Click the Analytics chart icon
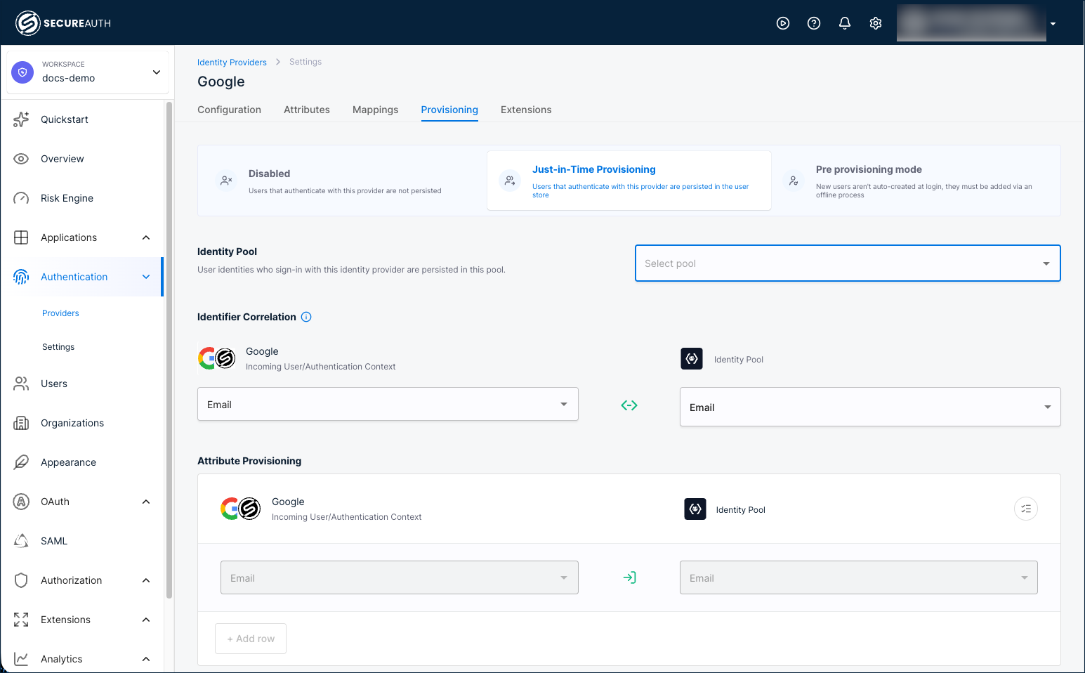 point(21,659)
